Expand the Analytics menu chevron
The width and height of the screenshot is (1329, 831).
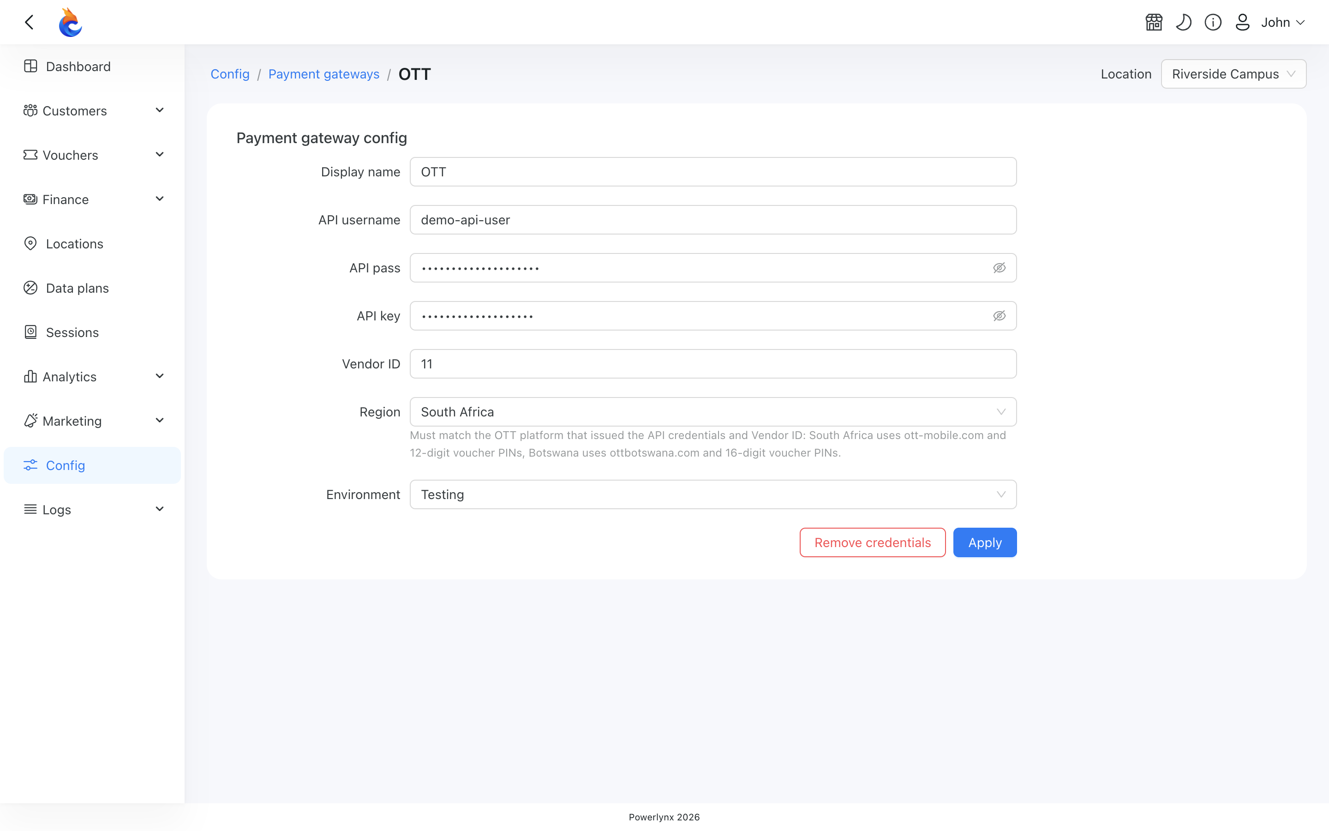[x=160, y=376]
